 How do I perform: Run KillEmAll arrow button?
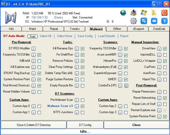coord(33,61)
